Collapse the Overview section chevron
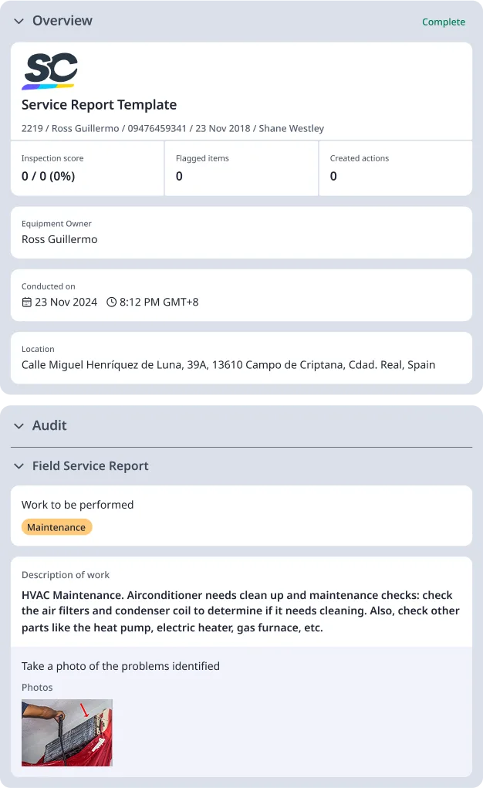The height and width of the screenshot is (788, 483). 19,22
